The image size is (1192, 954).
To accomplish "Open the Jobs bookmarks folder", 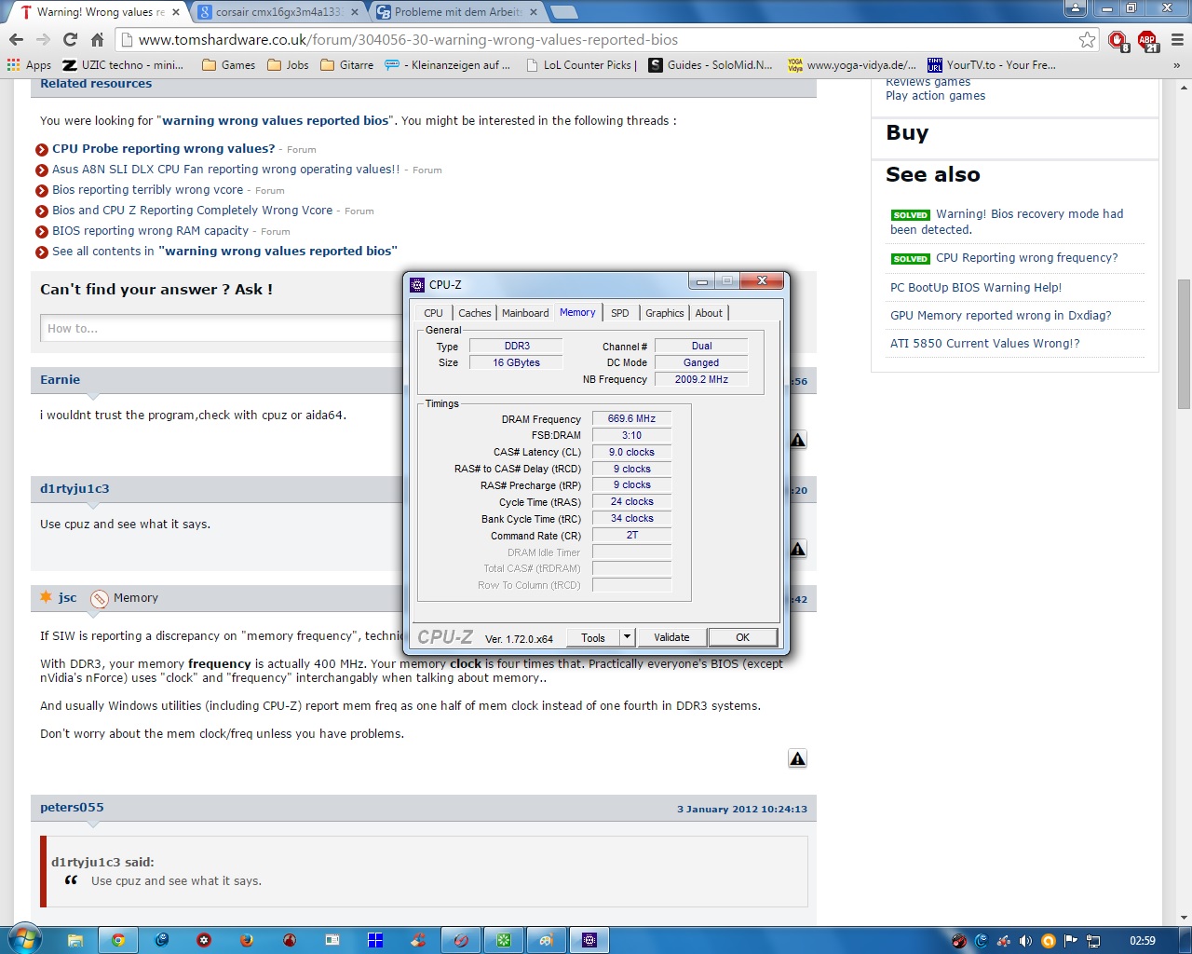I will coord(288,65).
